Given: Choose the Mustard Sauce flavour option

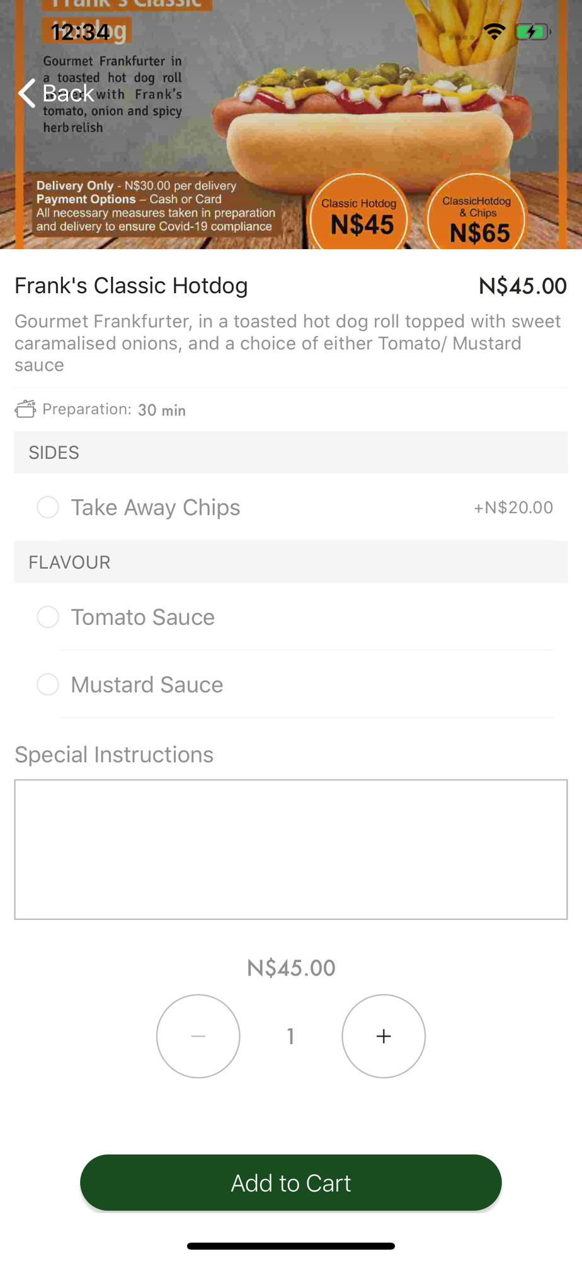Looking at the screenshot, I should 48,684.
